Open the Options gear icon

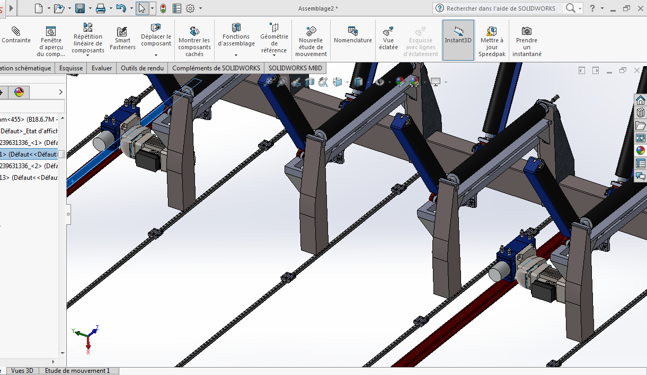click(x=191, y=8)
